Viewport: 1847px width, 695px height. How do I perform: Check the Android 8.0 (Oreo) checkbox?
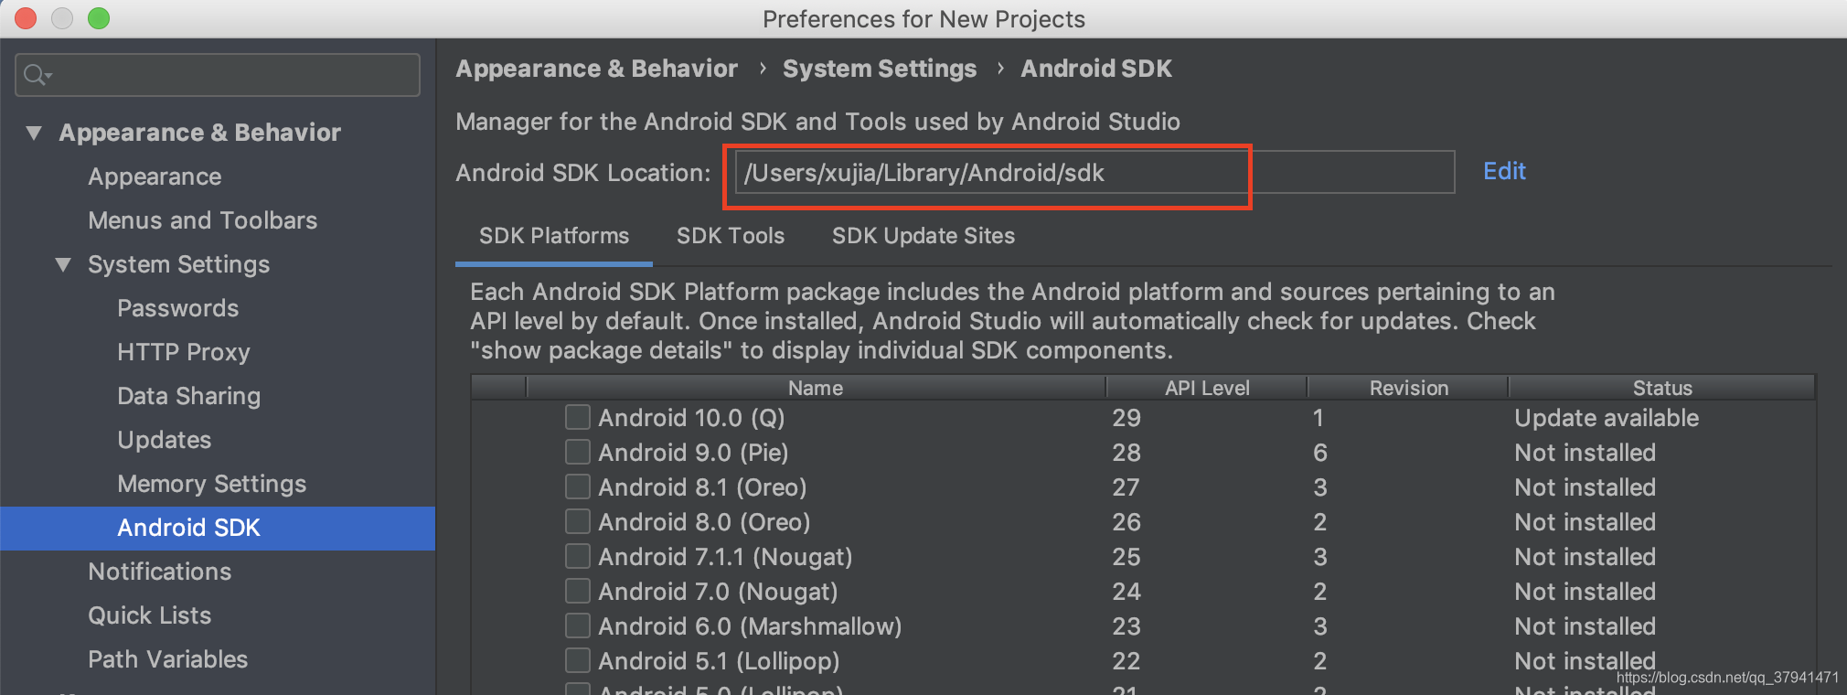(x=578, y=521)
